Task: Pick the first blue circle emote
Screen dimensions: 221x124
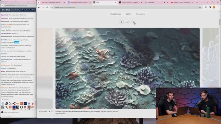Action: pyautogui.click(x=3, y=104)
